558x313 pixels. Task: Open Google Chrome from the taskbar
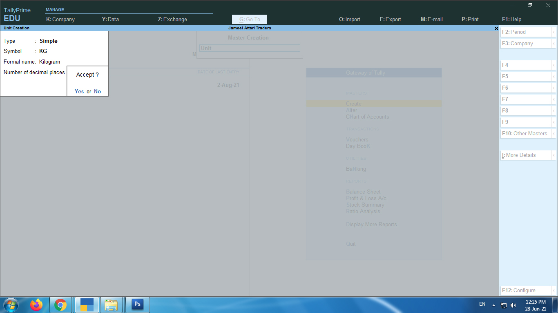pos(60,304)
